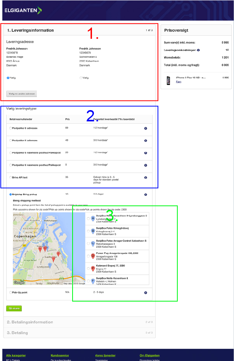Click the iPhone product thumbnail

tap(168, 81)
